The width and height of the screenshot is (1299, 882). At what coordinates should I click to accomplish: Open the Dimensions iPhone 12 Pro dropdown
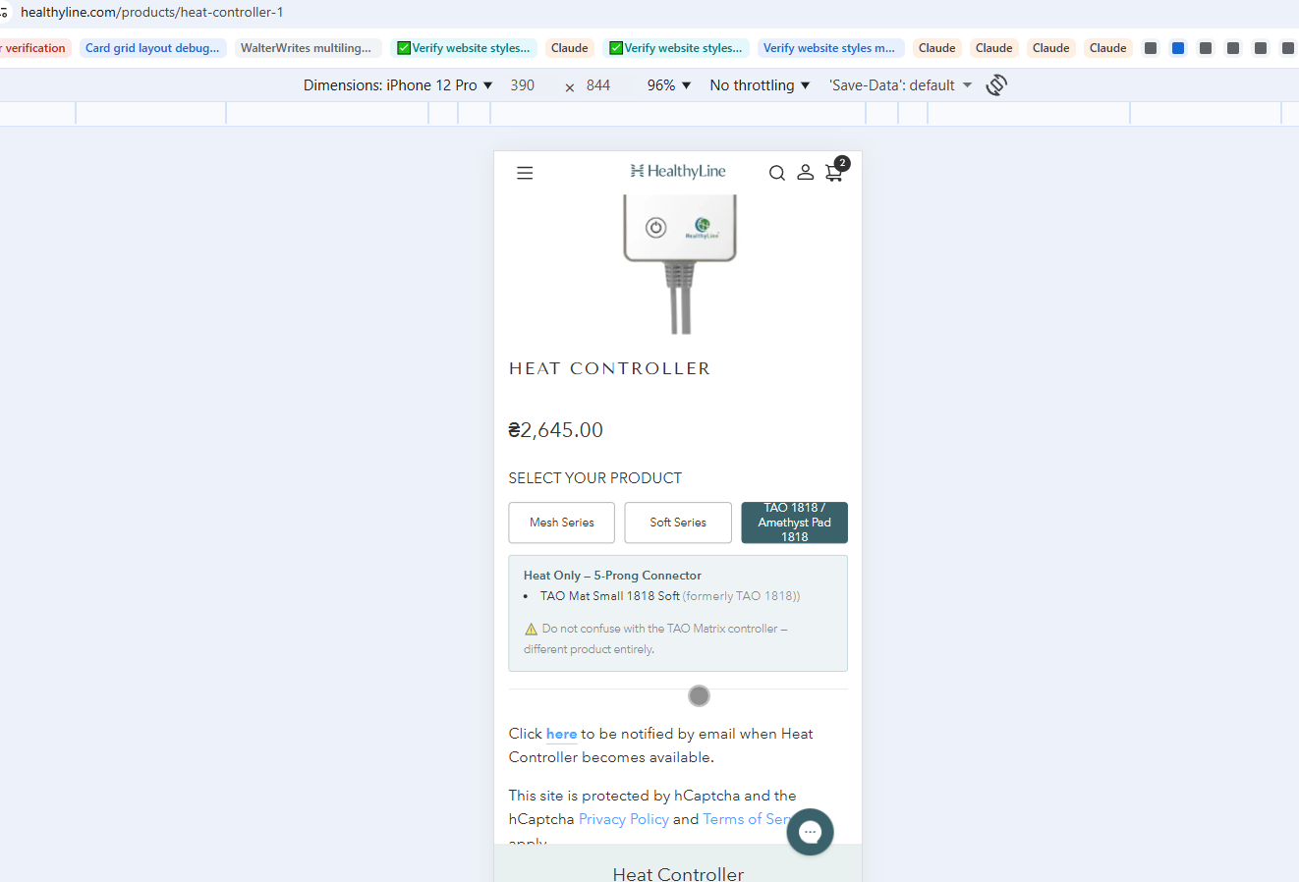(398, 85)
